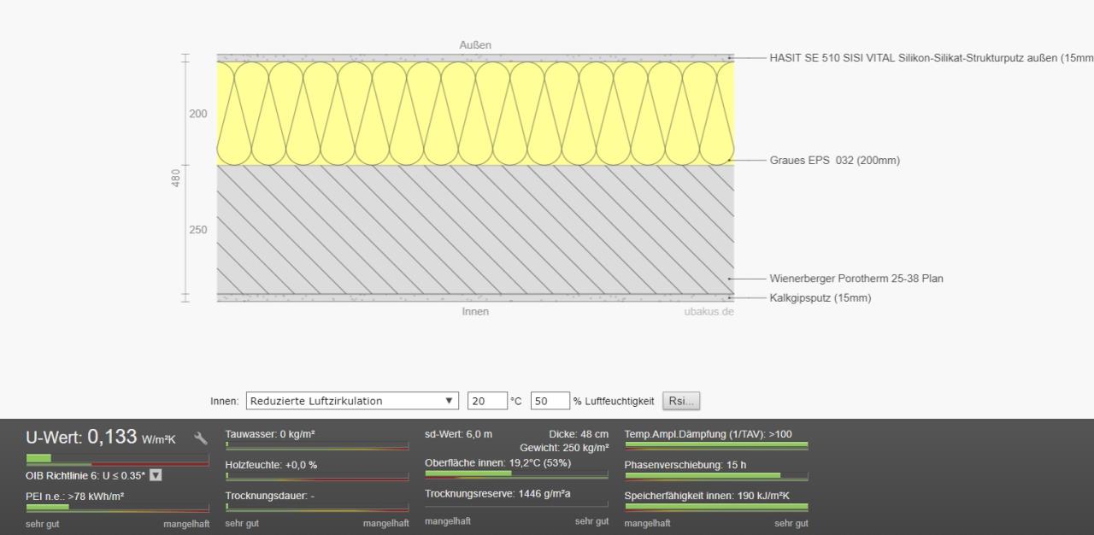Screen dimensions: 1094x535
Task: Open the OIB Richtlinie 6 dropdown arrow
Action: coord(156,475)
